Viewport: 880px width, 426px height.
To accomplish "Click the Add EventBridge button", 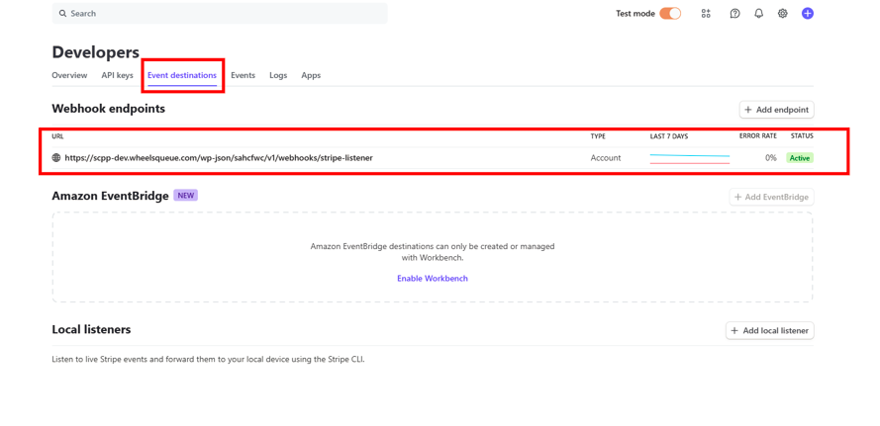I will (771, 198).
